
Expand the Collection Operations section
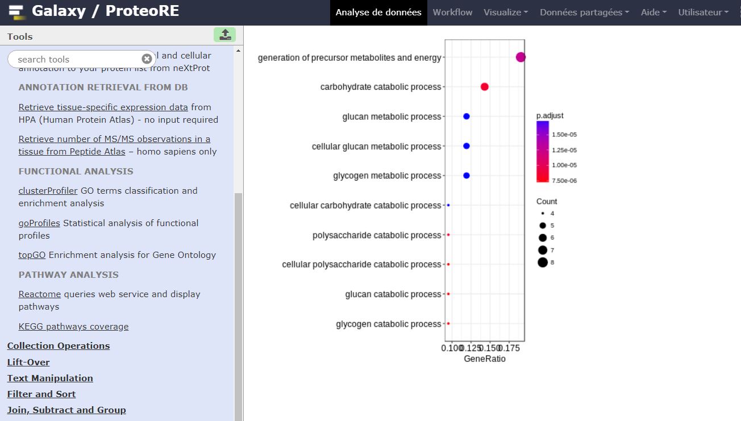coord(59,345)
